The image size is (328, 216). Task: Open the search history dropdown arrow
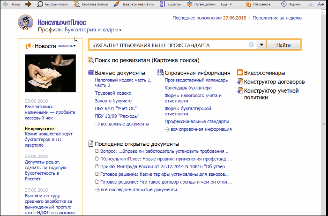pyautogui.click(x=261, y=45)
